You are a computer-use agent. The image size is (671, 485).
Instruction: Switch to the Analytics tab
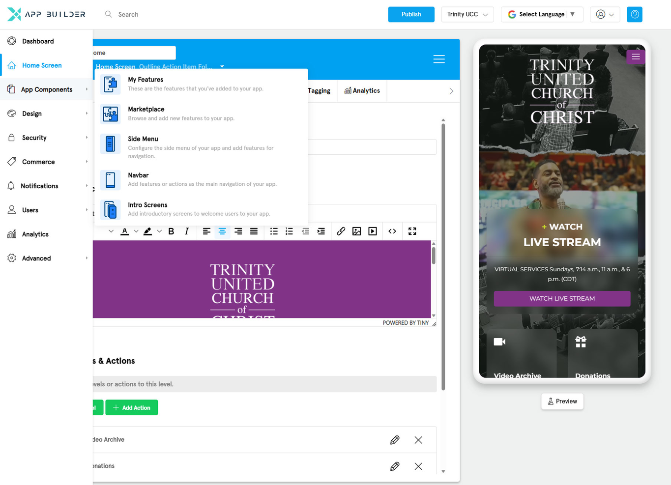tap(362, 90)
